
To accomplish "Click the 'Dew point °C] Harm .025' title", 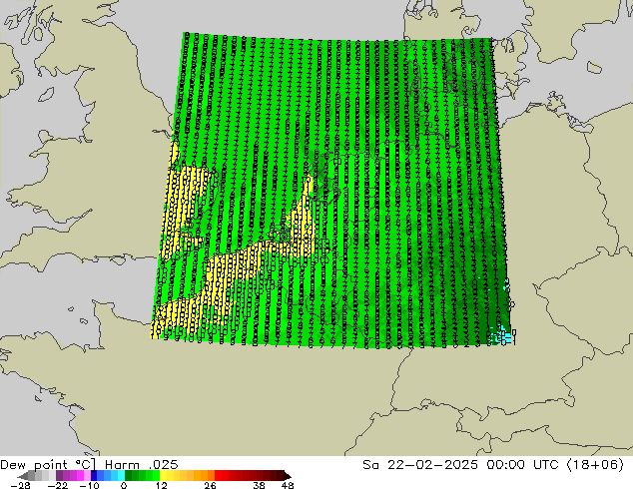I will coord(89,465).
